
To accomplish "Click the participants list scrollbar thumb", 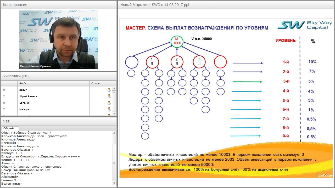I will pos(114,92).
